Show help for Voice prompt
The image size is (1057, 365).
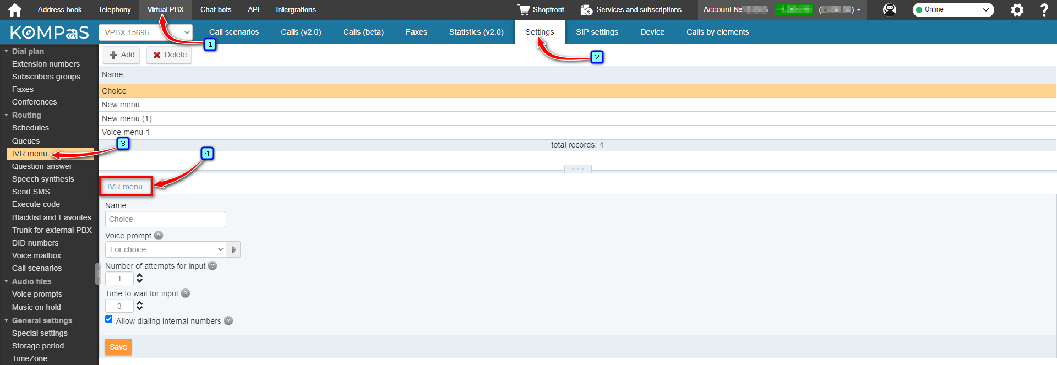(x=159, y=236)
